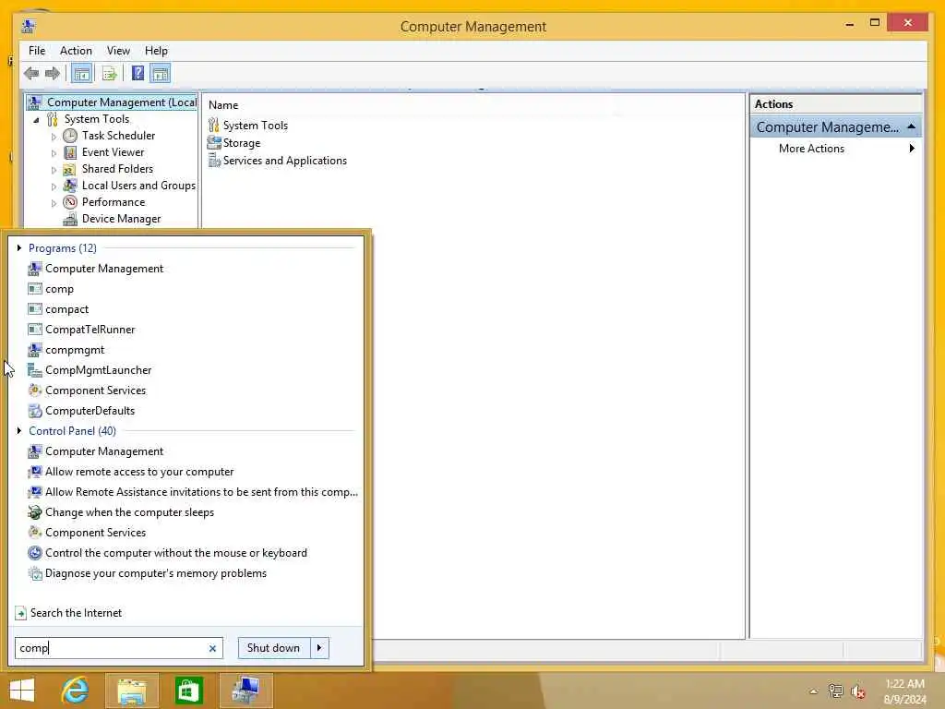This screenshot has height=709, width=945.
Task: Collapse the Control Panel (40) search group
Action: [19, 430]
